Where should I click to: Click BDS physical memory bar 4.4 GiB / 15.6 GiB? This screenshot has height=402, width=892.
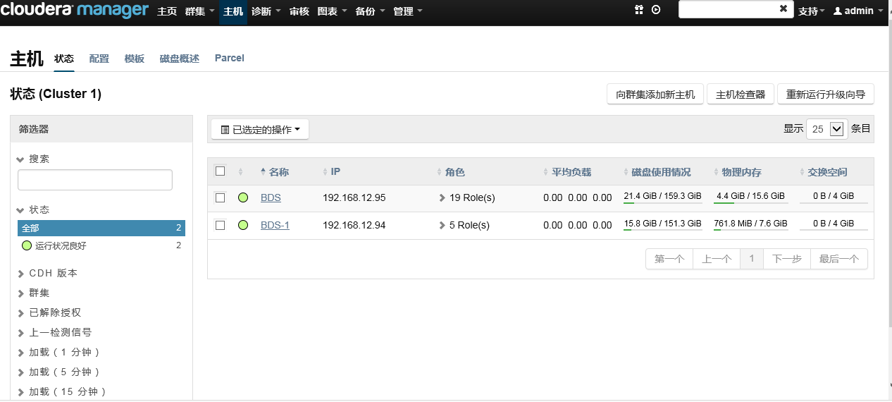[750, 197]
